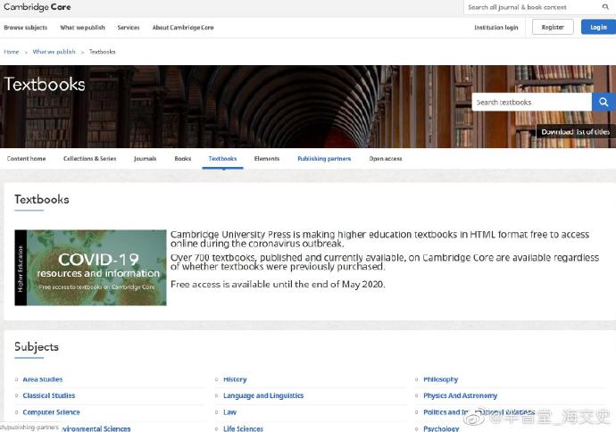616x432 pixels.
Task: Click Download list of titles button
Action: [x=576, y=132]
